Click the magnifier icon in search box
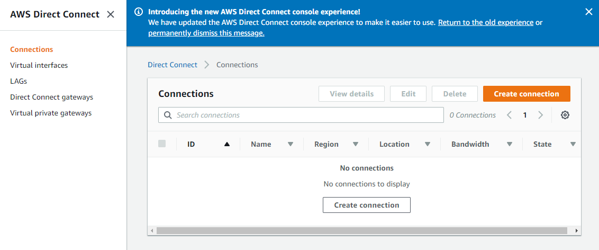 coord(167,115)
